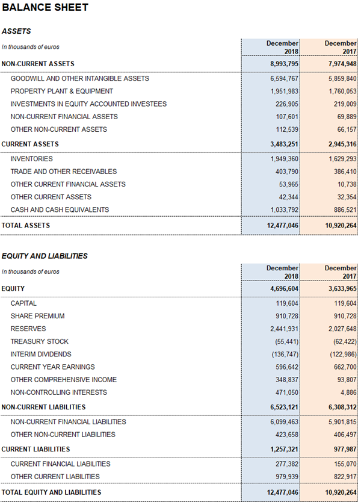The width and height of the screenshot is (358, 502).
Task: Select TOTAL ASSETS 2018 value 12,477,046
Action: [283, 225]
